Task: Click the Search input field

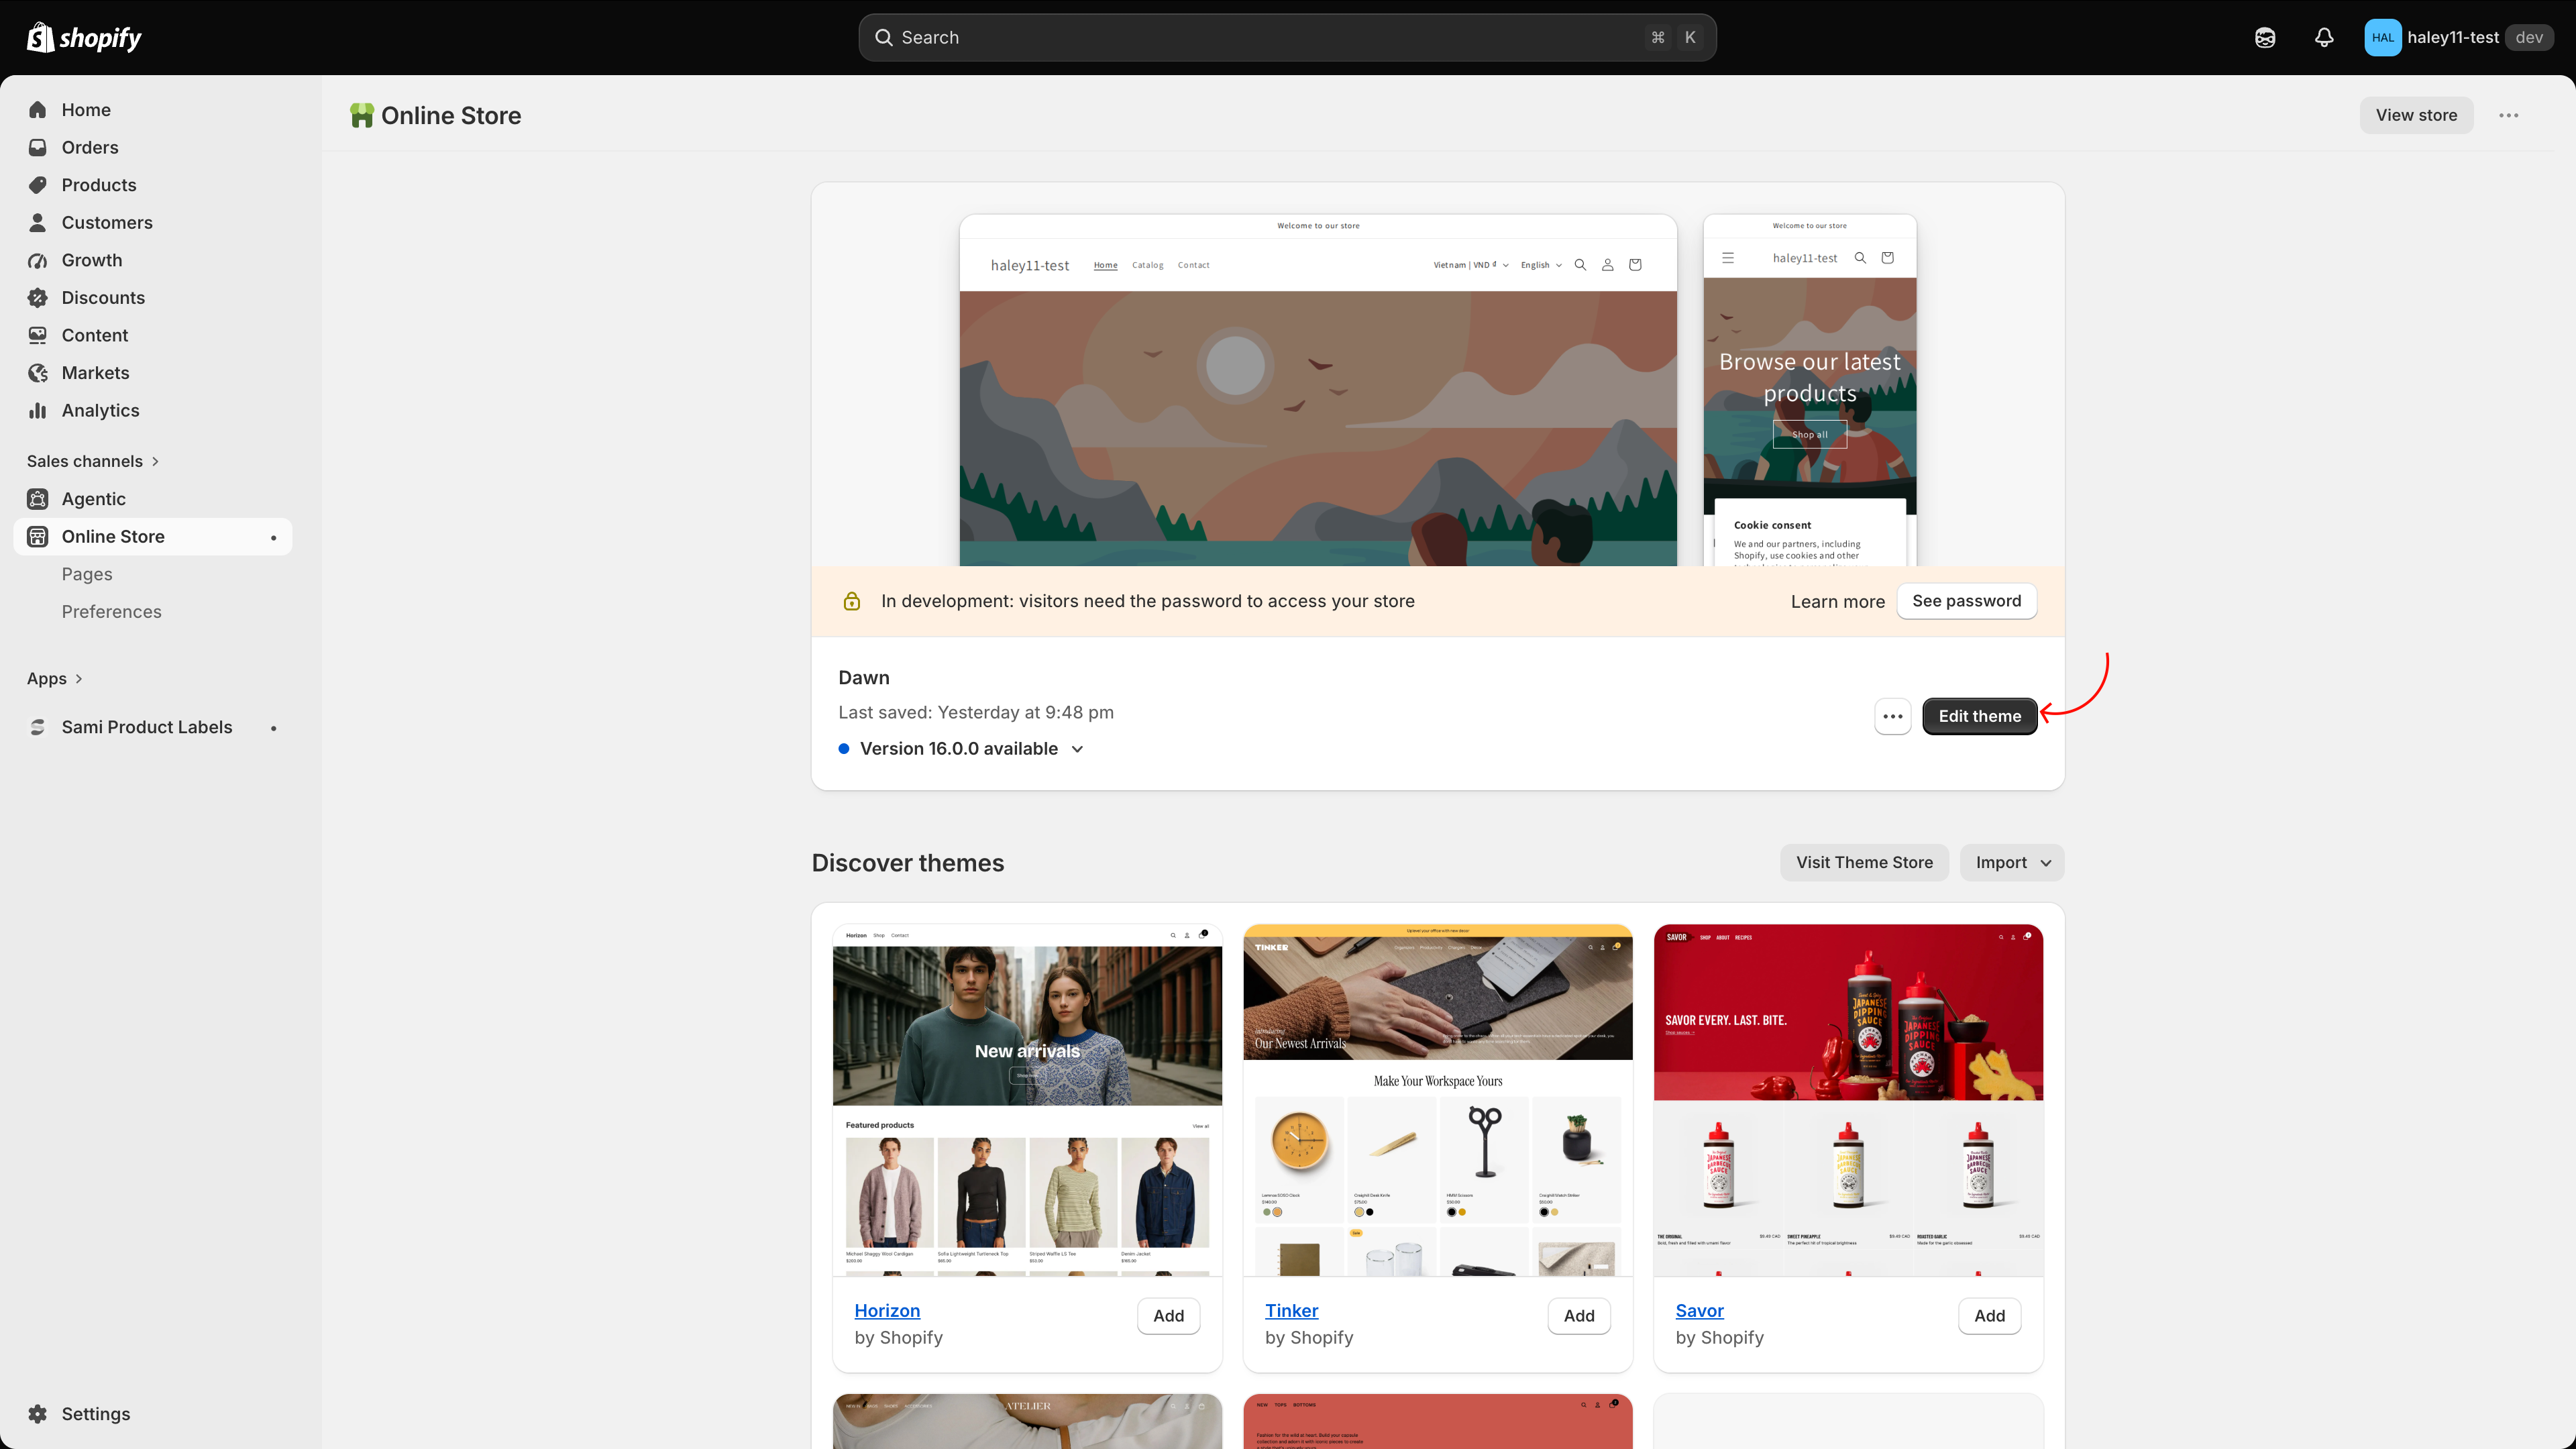Action: (1287, 37)
